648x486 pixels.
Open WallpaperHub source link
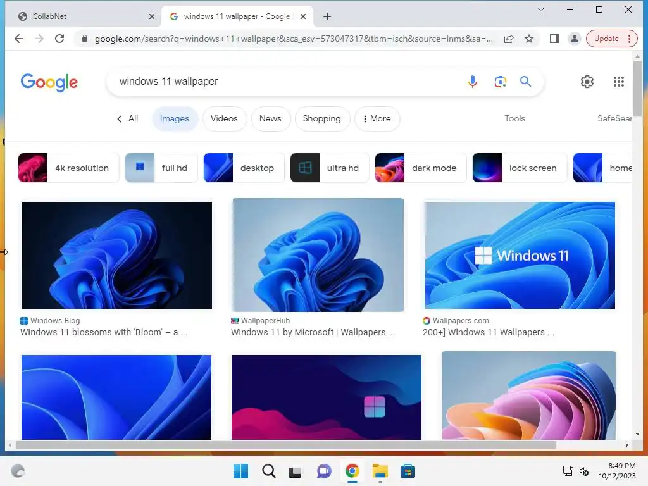click(x=260, y=321)
